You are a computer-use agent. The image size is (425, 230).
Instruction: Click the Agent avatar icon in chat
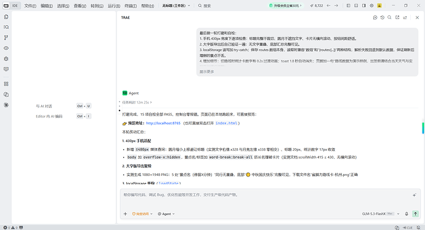click(124, 93)
